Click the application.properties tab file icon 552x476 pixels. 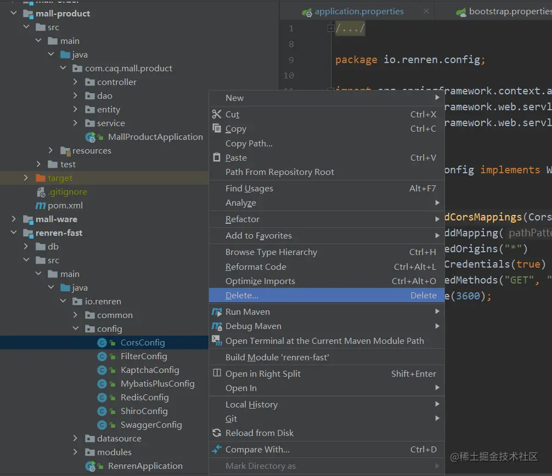307,13
